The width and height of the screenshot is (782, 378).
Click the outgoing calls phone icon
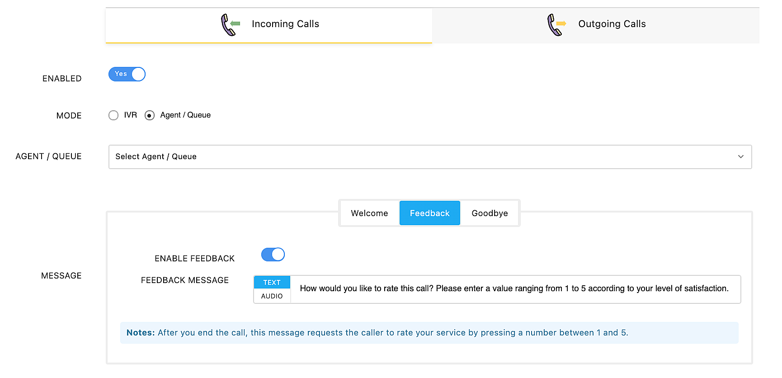(x=556, y=24)
